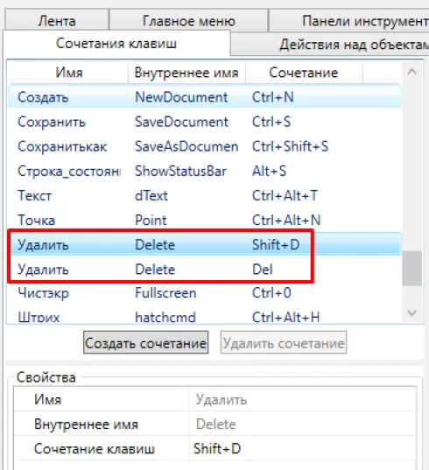
Task: Click the Ctrl+Shift+S shortcut cell
Action: pyautogui.click(x=290, y=146)
